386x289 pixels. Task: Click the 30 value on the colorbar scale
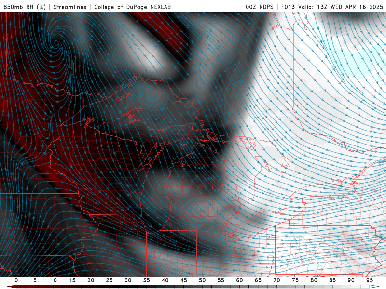[x=128, y=280]
